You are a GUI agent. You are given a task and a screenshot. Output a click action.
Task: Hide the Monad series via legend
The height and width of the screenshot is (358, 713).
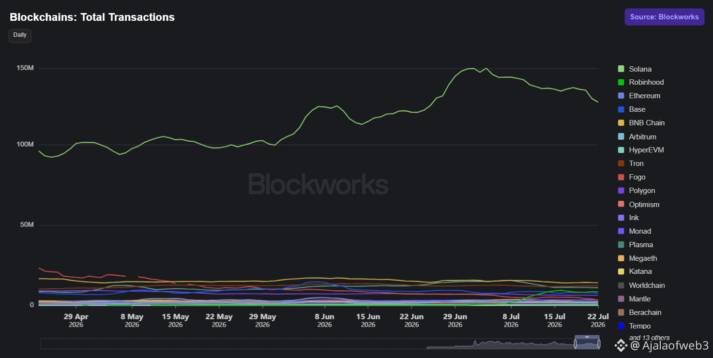[635, 231]
